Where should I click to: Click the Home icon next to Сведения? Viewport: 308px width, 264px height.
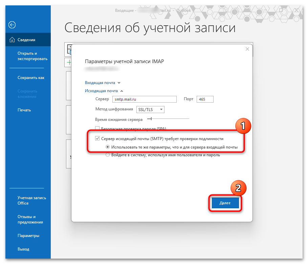[12, 40]
